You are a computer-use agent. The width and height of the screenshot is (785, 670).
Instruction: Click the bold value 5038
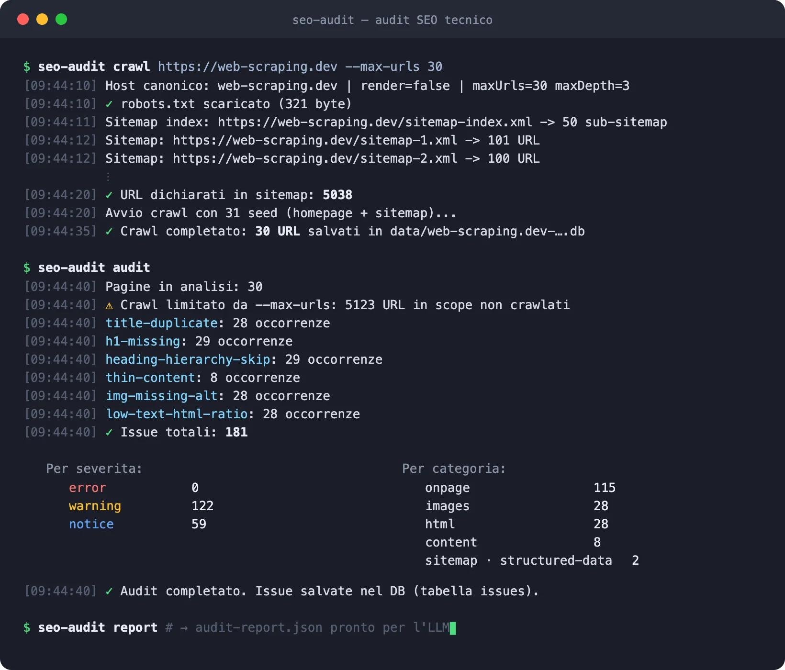coord(337,195)
